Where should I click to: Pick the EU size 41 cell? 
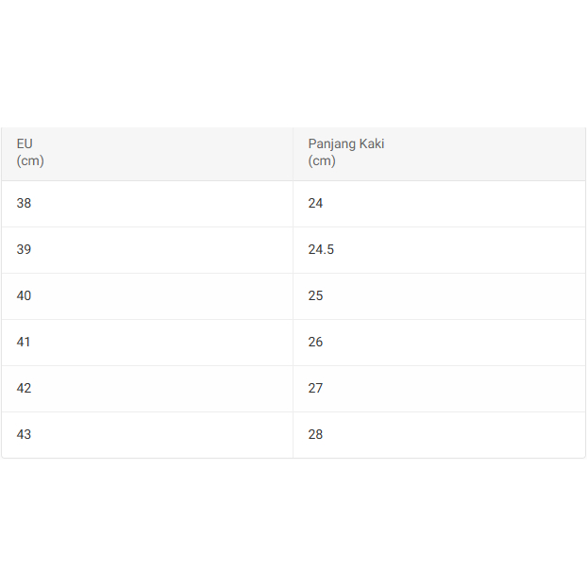click(x=25, y=343)
